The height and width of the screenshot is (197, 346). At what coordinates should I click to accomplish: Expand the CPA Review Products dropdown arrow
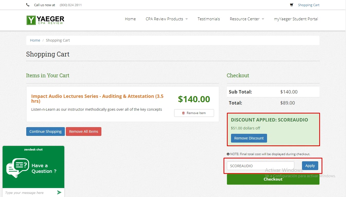point(187,19)
